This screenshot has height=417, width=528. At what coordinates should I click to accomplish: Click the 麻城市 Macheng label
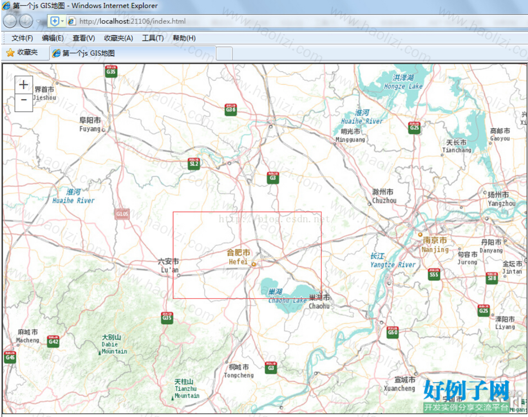pos(28,336)
